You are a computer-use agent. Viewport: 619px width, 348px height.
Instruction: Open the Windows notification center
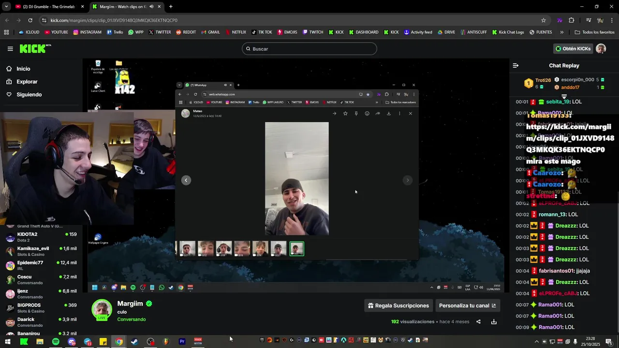pyautogui.click(x=609, y=342)
